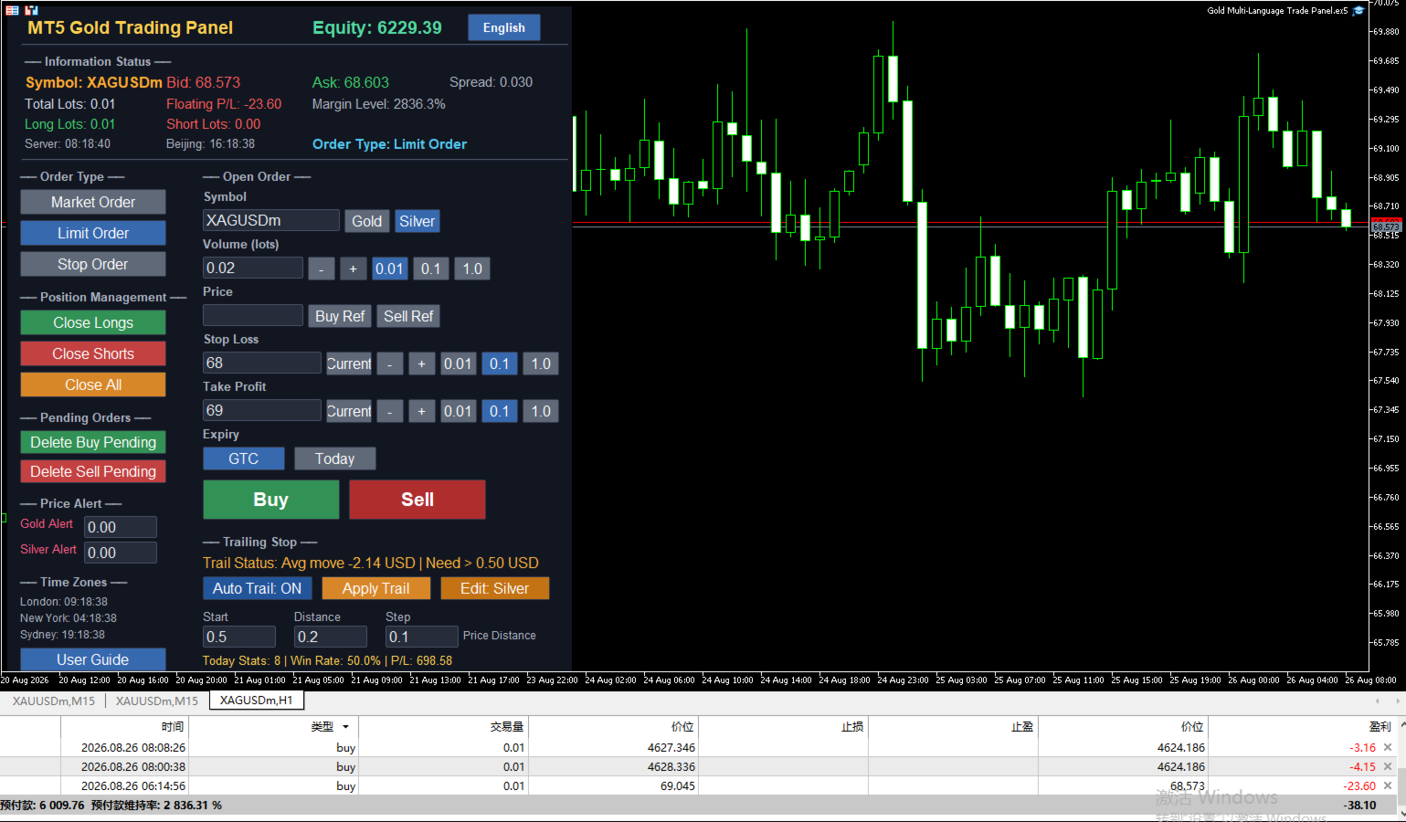Increase volume with the plus button
Viewport: 1406px width, 822px height.
pyautogui.click(x=354, y=269)
